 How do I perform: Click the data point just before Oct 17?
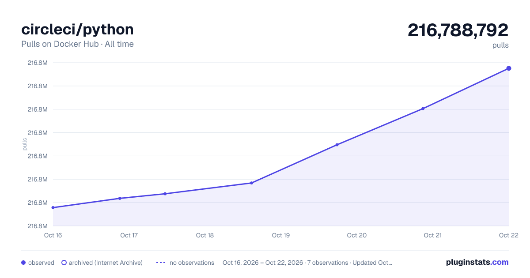pos(120,198)
